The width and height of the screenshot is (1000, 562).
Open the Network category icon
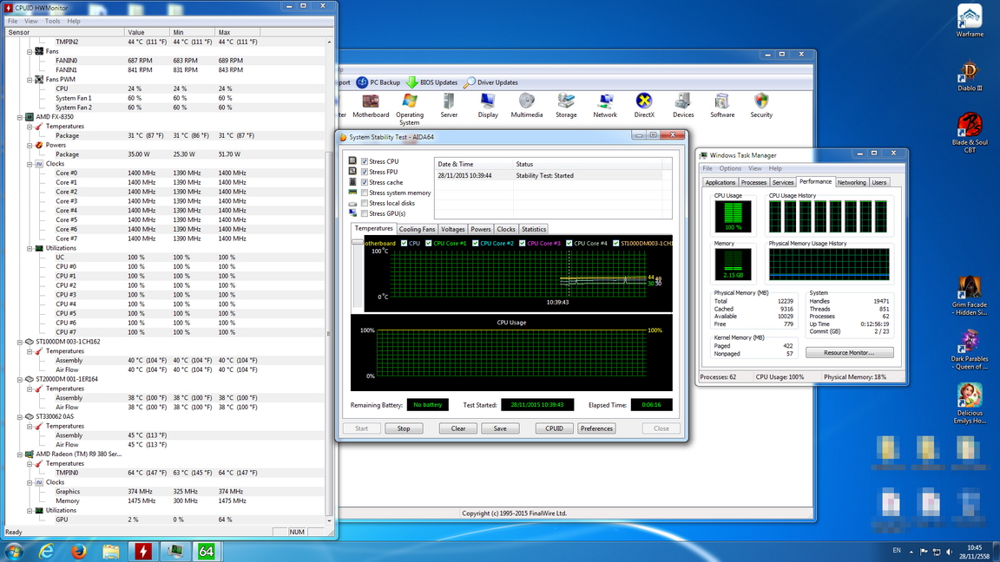point(604,106)
